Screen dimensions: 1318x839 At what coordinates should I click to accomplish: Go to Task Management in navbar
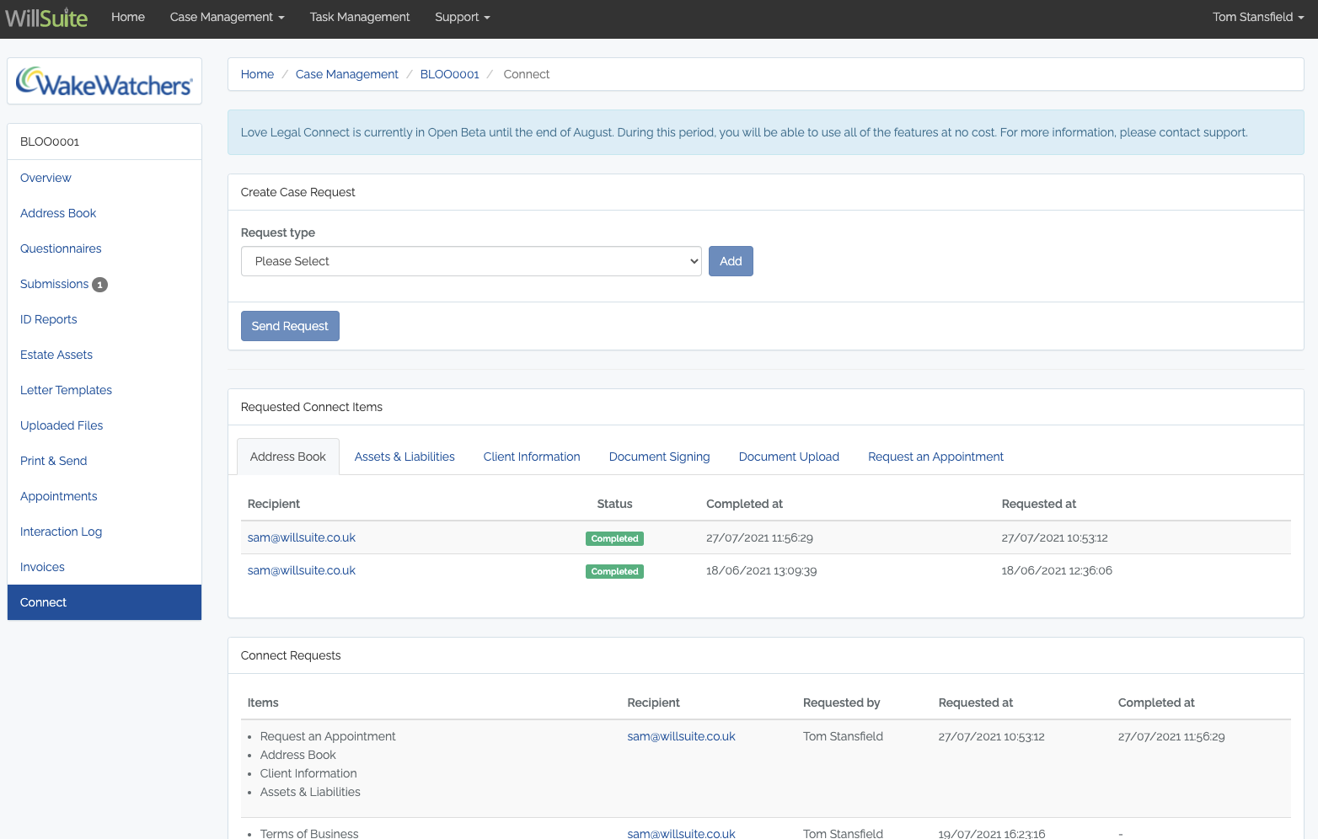tap(360, 17)
